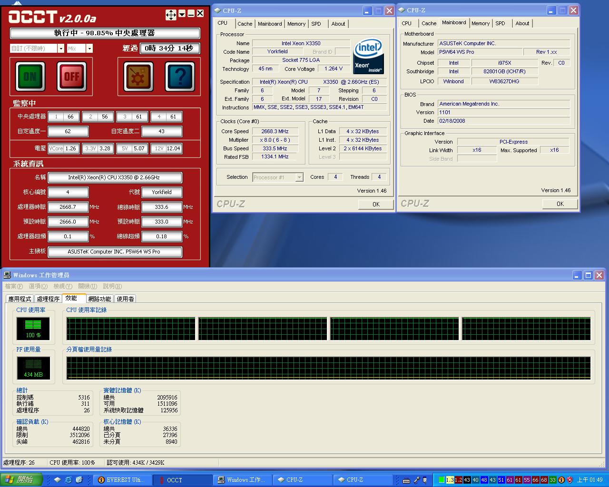
Task: Switch to first CPU-Z taskbar button
Action: (x=303, y=480)
